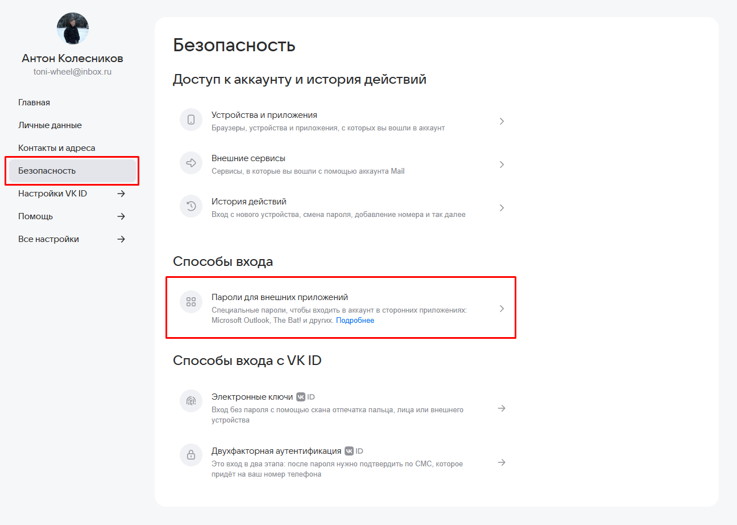
Task: Click the fingerprint icon for Электронные ключи
Action: [x=191, y=401]
